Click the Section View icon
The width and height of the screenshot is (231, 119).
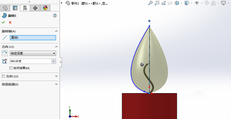point(170,3)
